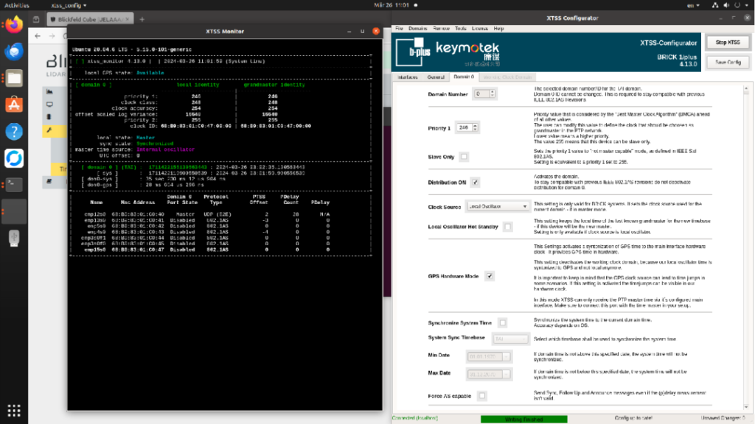Open the Help menu in Configurator
Screen dimensions: 755x424
click(x=498, y=29)
